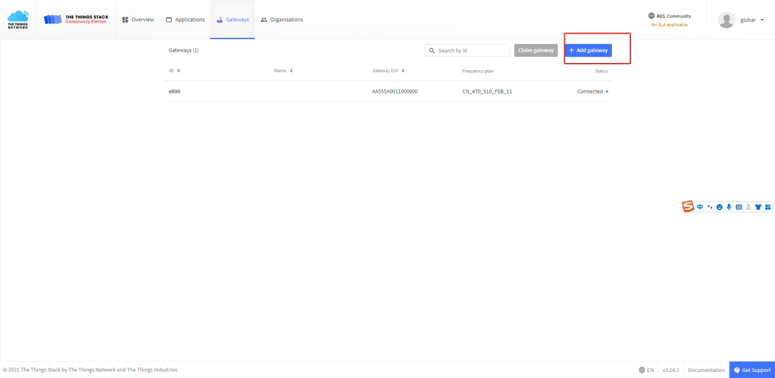Open Sogou toolbox grid icon
The height and width of the screenshot is (378, 775).
click(768, 207)
